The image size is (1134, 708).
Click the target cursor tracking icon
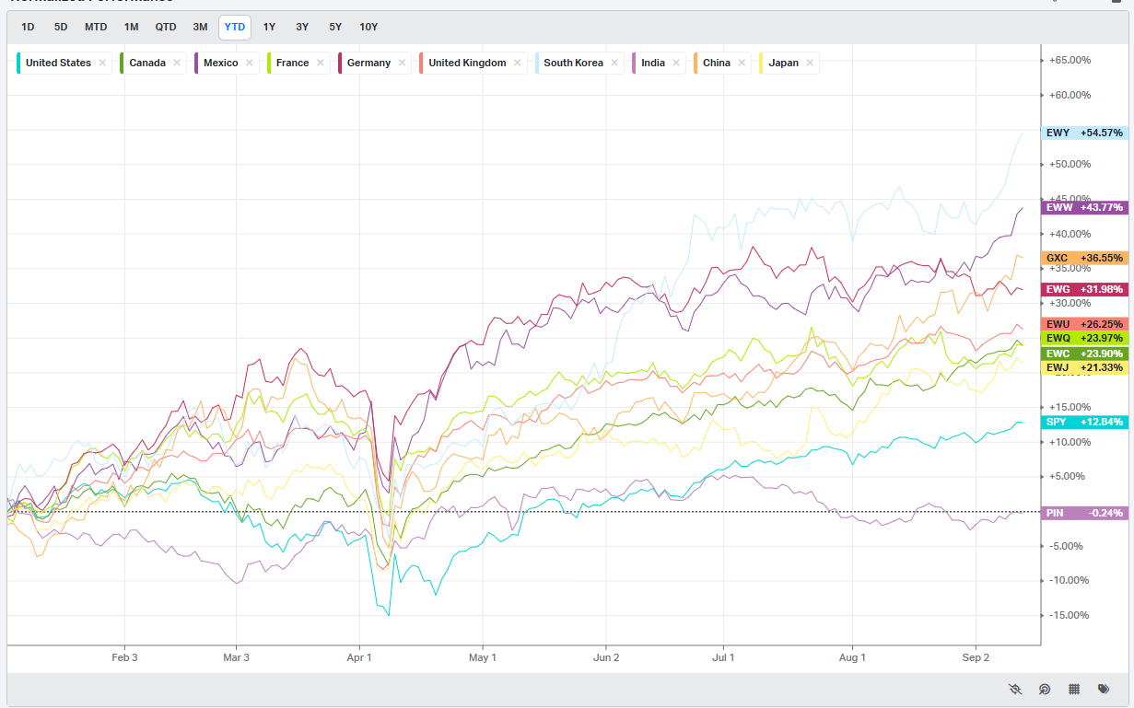click(1045, 689)
